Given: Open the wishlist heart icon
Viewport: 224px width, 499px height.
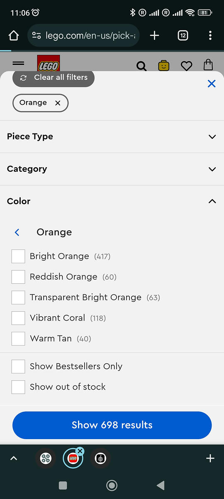Looking at the screenshot, I should click(187, 66).
